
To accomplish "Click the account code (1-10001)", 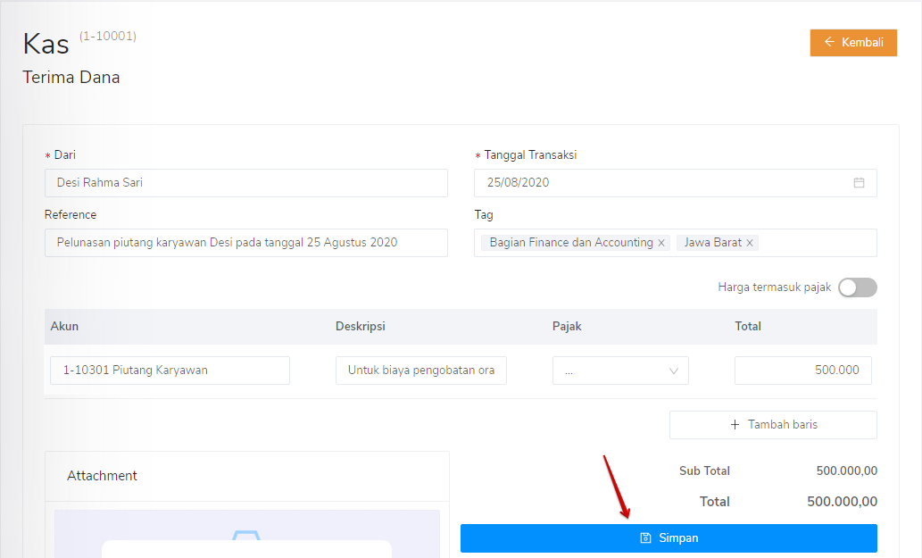I will [108, 36].
